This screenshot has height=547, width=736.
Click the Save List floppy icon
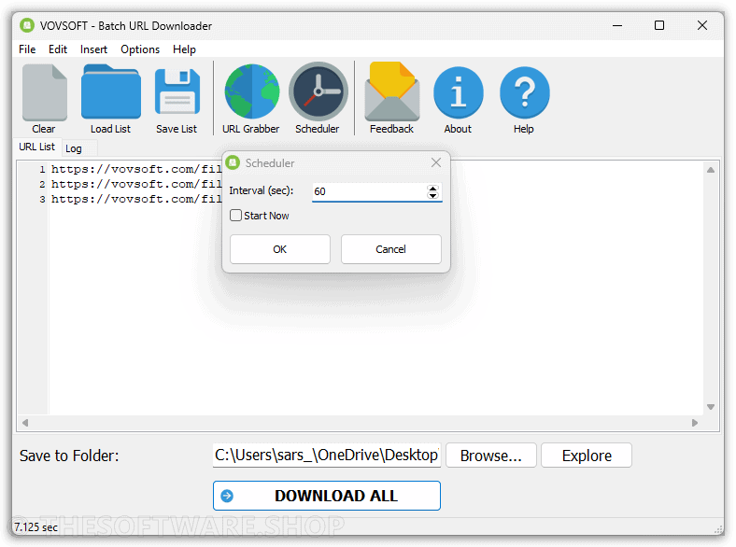[x=177, y=91]
